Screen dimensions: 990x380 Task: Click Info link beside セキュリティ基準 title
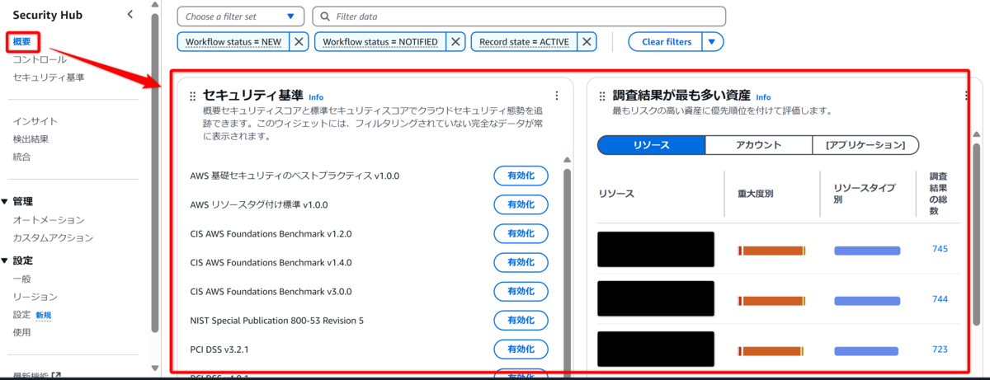pos(316,97)
